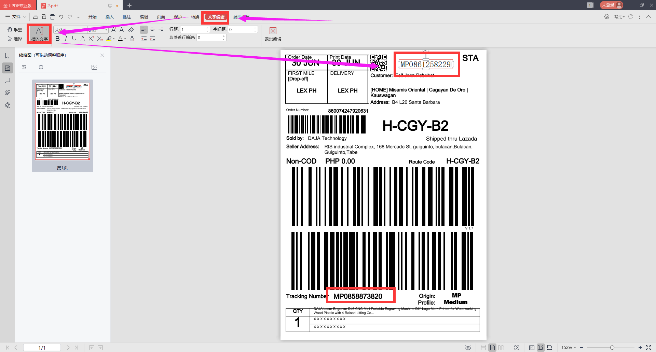Apply superscript formatting icon

pos(91,39)
